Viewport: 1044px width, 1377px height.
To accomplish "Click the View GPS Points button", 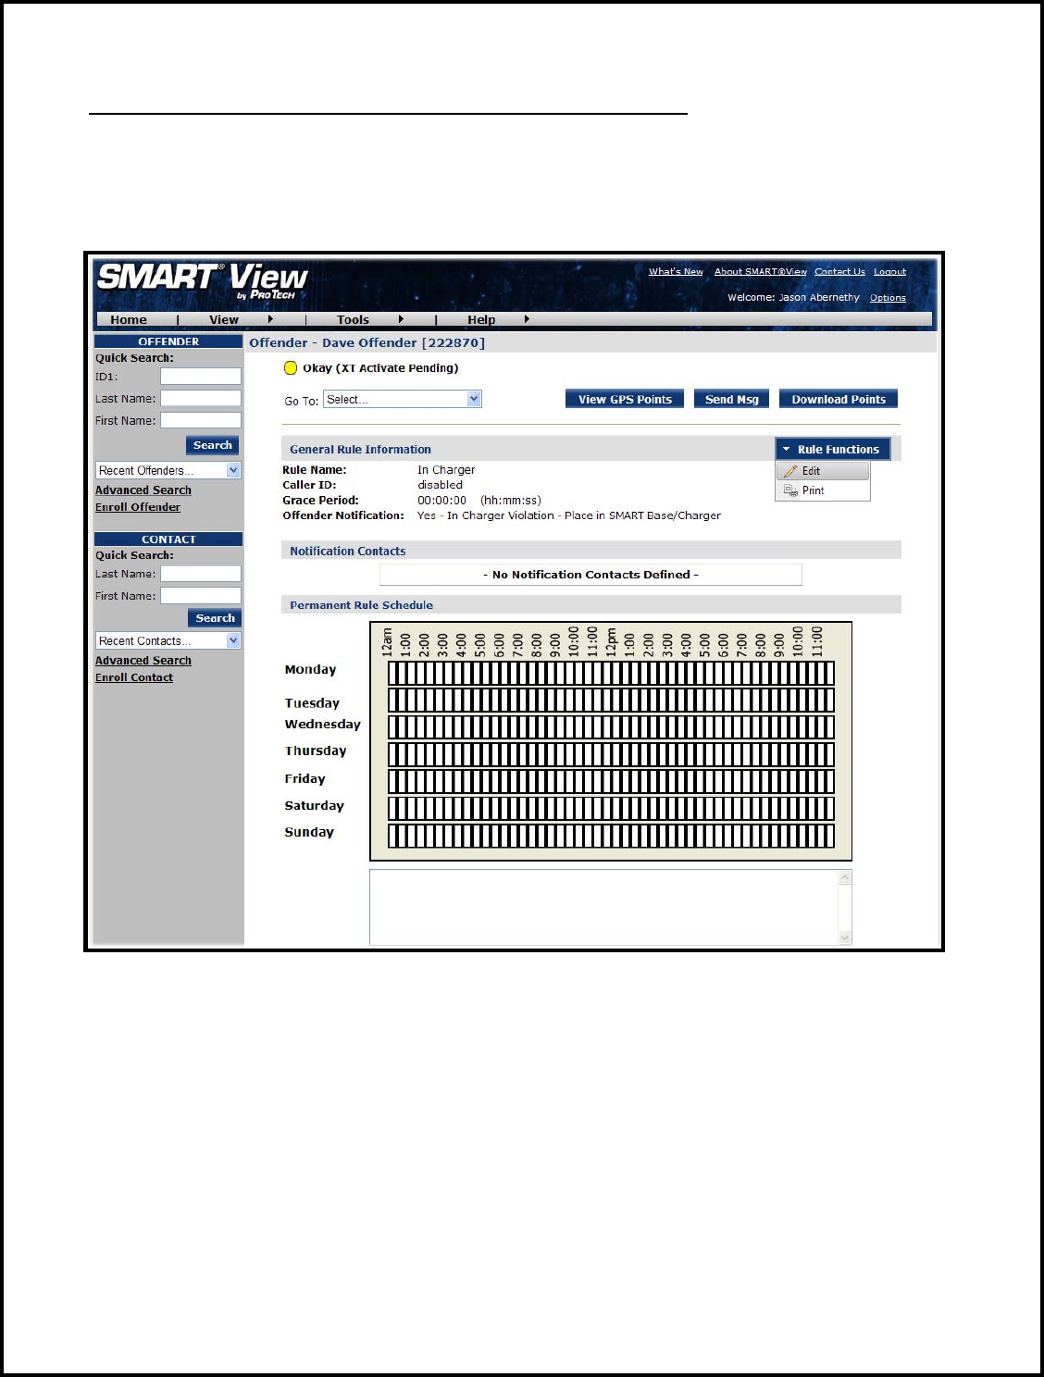I will [x=625, y=399].
